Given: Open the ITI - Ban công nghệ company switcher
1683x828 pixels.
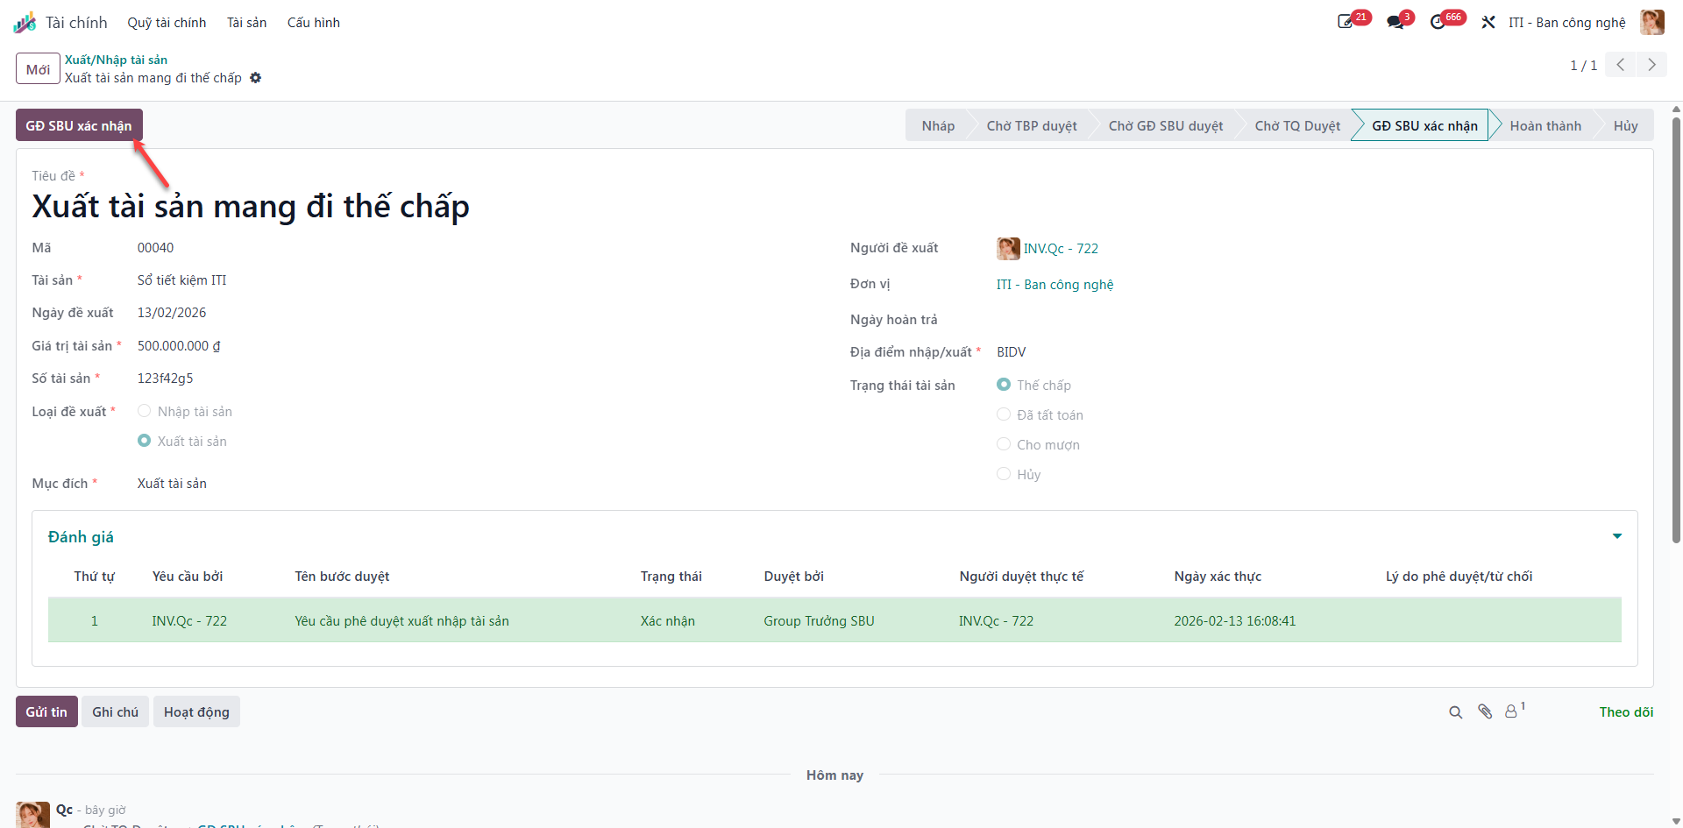Looking at the screenshot, I should tap(1567, 23).
